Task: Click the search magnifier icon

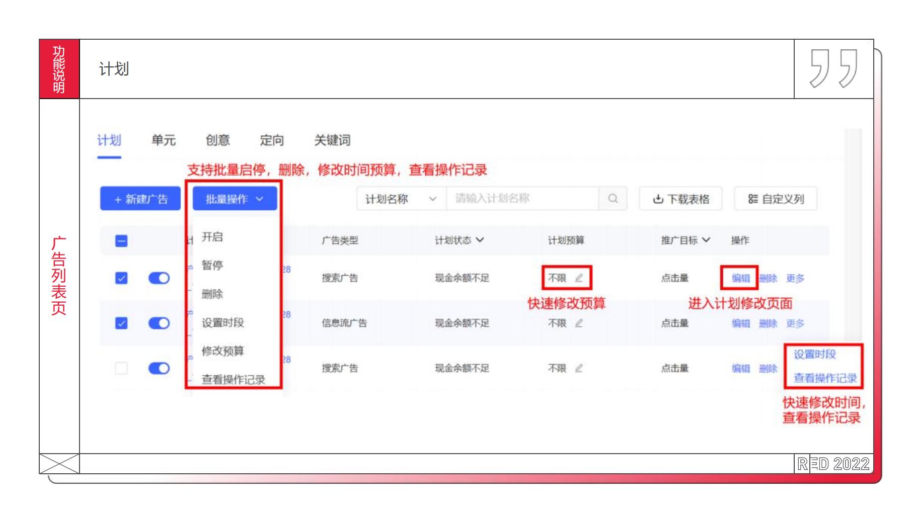Action: [613, 199]
